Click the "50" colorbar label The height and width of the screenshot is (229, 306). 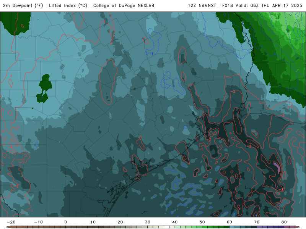202,222
